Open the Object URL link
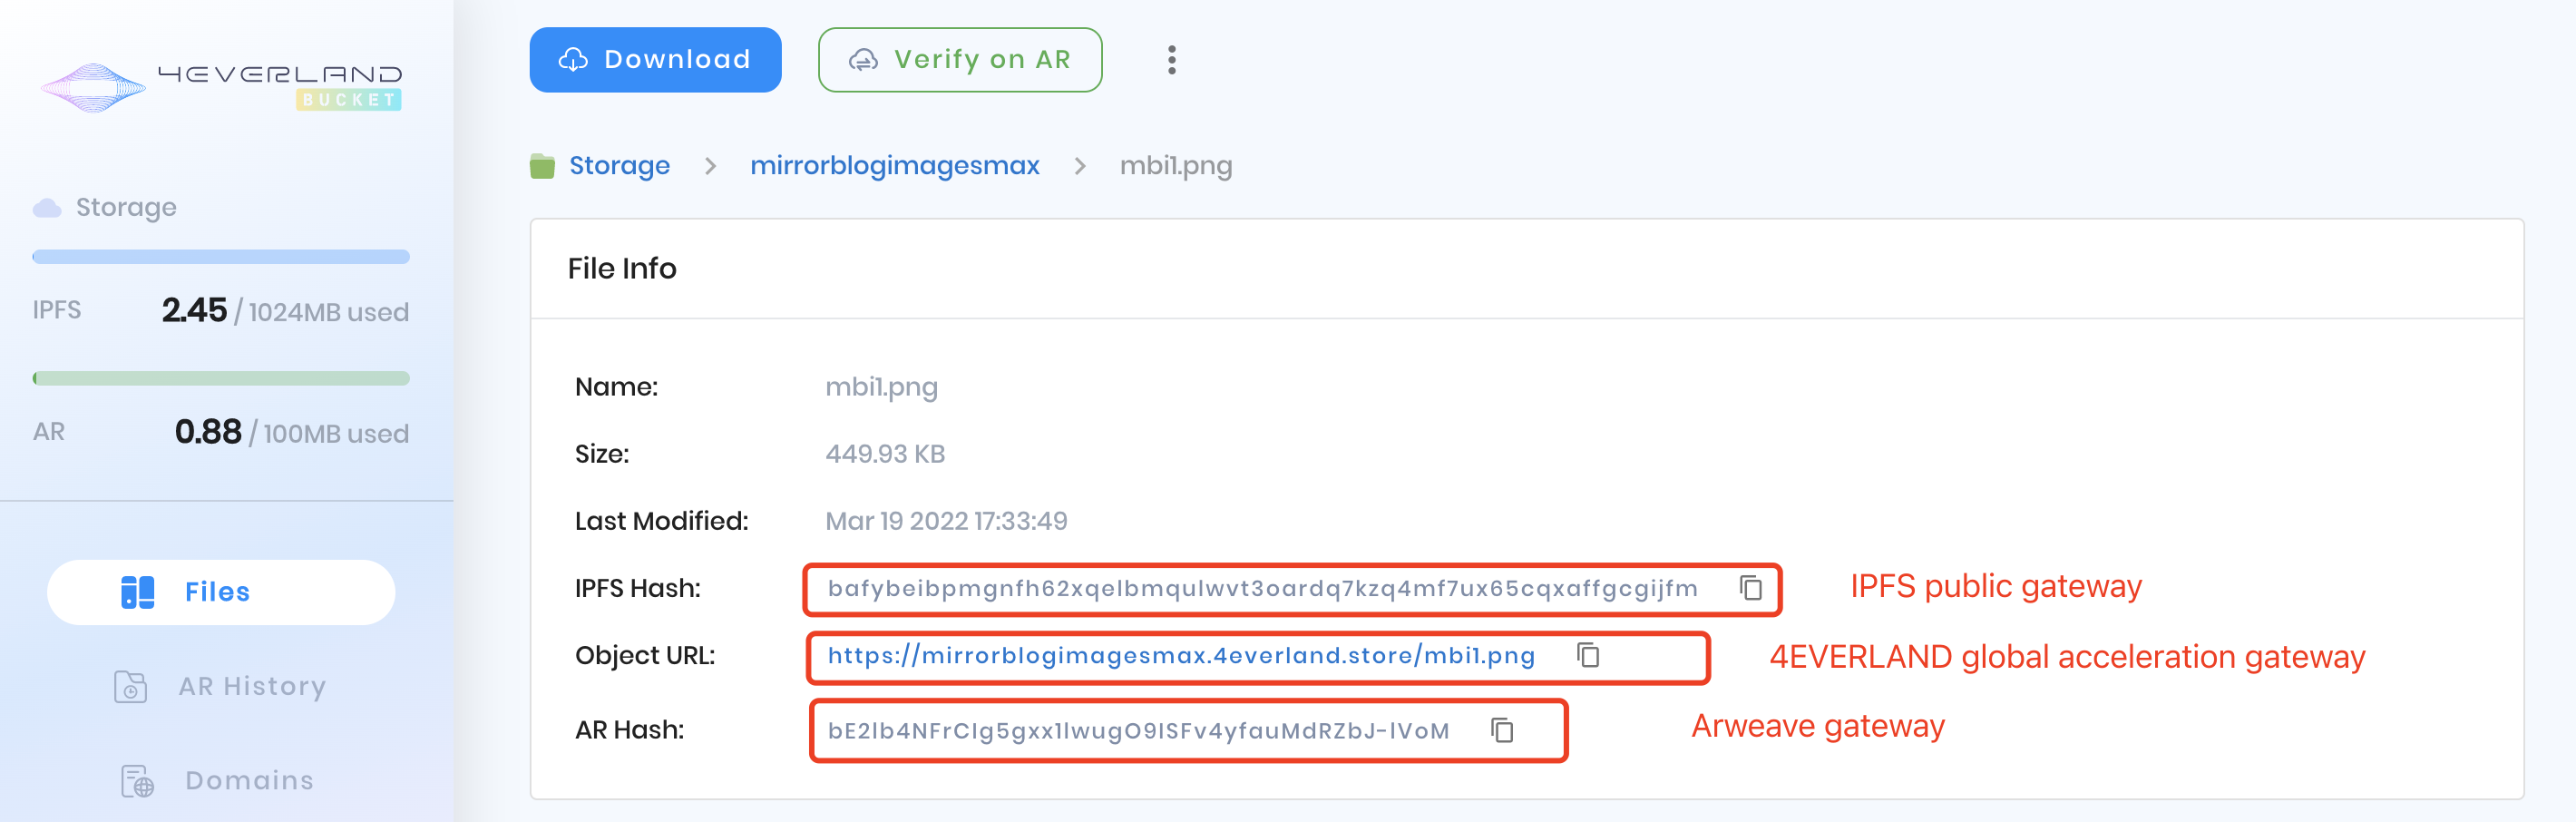2576x822 pixels. click(1181, 655)
